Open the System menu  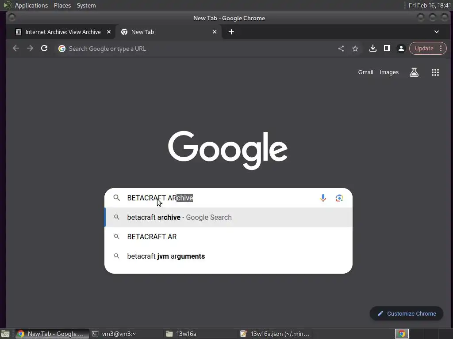(x=86, y=5)
